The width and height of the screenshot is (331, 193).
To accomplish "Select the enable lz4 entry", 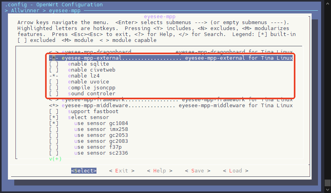I will coord(74,76).
